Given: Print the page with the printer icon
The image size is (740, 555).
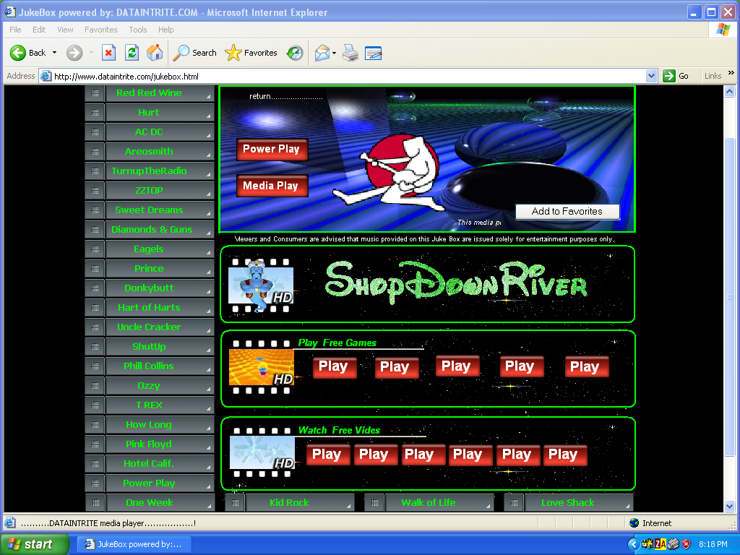Looking at the screenshot, I should click(350, 53).
